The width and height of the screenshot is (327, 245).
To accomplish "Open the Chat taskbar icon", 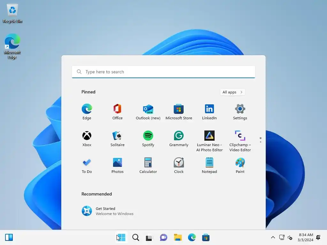I will coord(163,237).
